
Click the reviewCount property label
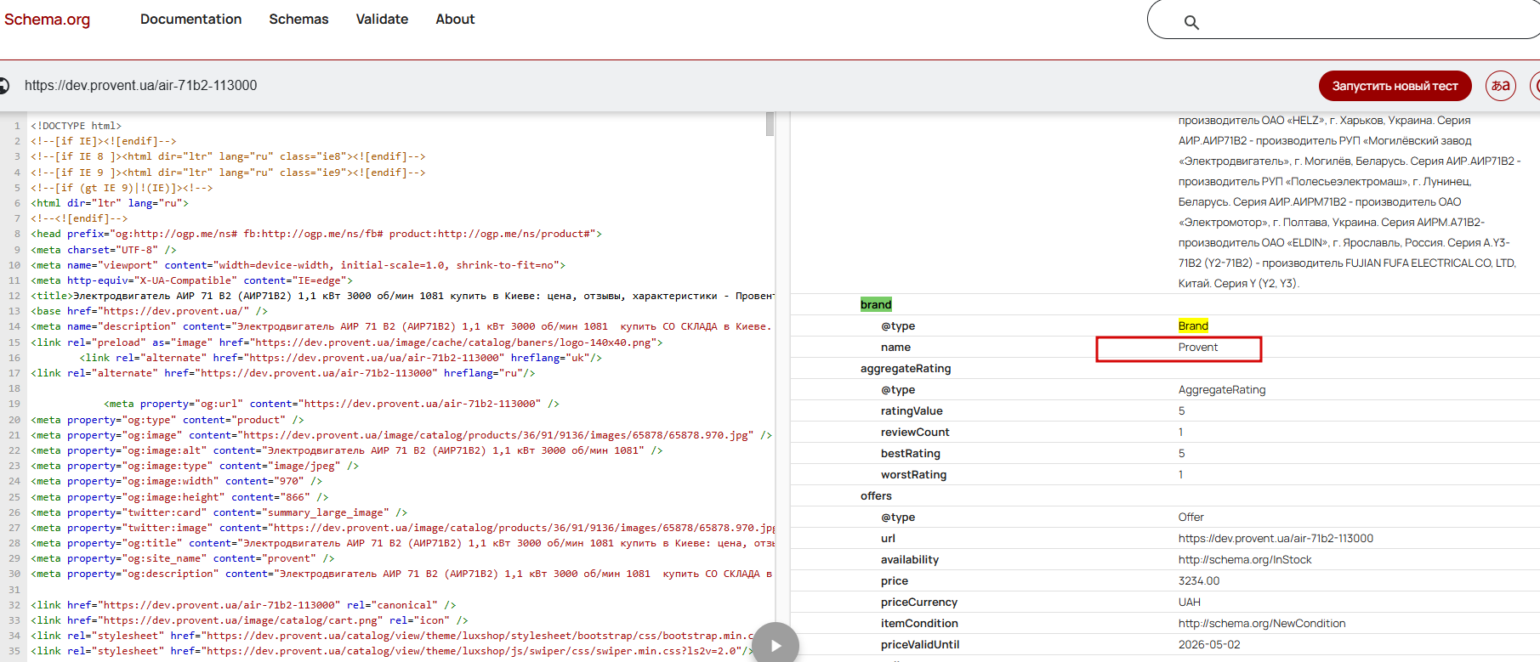click(x=915, y=432)
